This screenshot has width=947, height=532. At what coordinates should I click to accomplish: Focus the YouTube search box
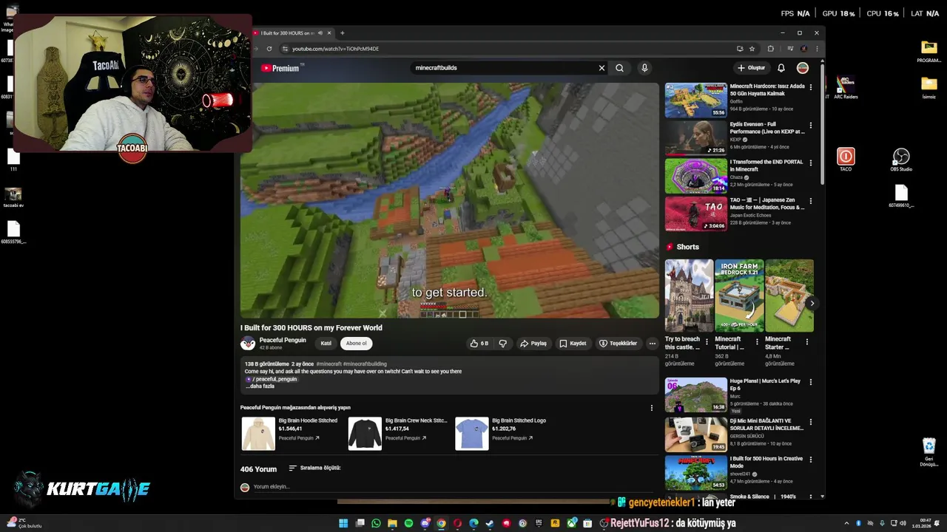tap(503, 68)
